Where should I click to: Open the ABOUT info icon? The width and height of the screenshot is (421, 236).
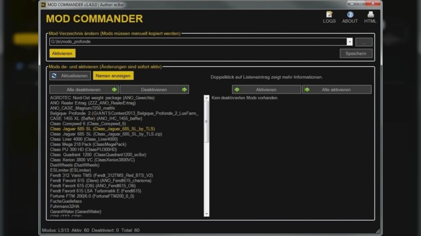pos(350,14)
